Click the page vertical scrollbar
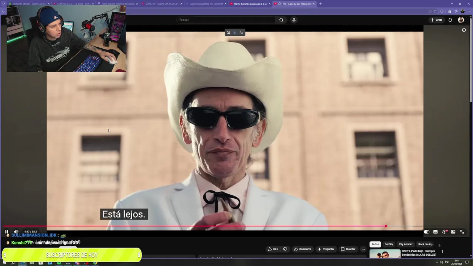 pos(471,61)
